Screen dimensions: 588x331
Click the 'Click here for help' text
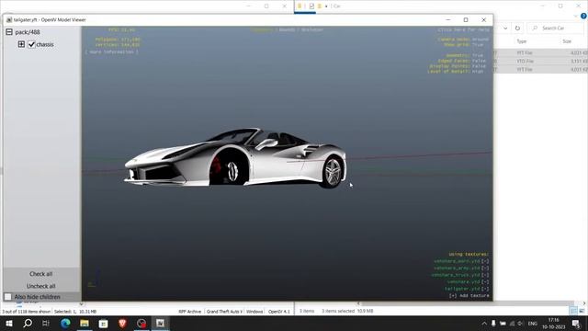tap(463, 29)
